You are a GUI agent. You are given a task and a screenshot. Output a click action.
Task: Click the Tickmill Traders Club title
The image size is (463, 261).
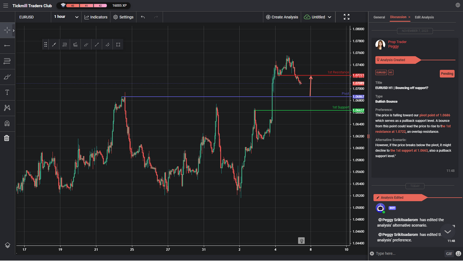click(32, 5)
